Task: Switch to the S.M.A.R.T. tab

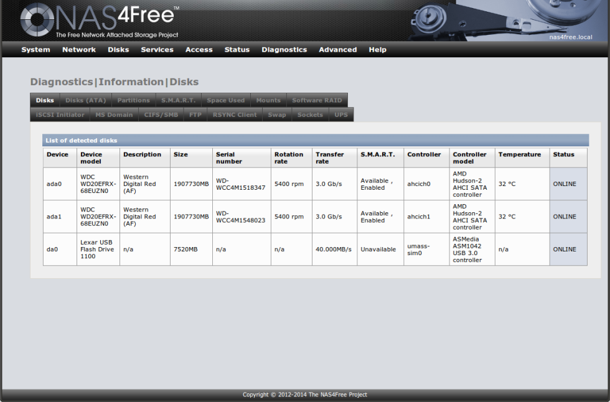Action: coord(179,100)
